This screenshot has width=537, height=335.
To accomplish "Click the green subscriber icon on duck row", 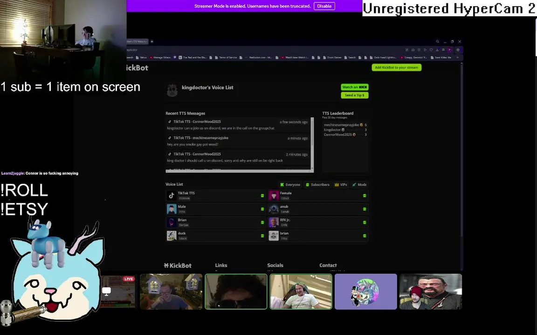I will [x=262, y=236].
